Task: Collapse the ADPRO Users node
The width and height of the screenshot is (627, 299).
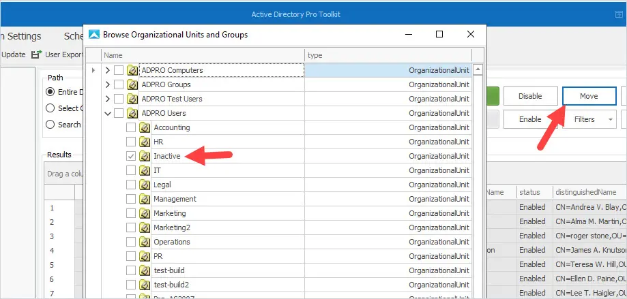Action: 107,113
